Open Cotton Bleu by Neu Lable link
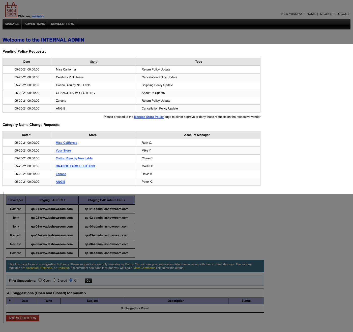Viewport: 353px width, 332px height. [74, 158]
